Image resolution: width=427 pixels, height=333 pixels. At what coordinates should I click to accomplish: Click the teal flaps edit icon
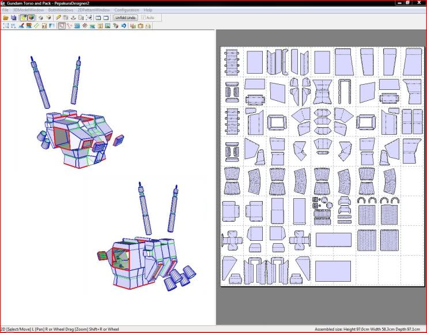(92, 26)
